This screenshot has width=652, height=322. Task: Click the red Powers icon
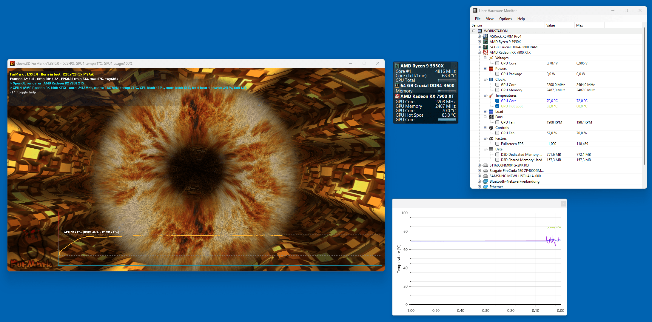click(491, 69)
